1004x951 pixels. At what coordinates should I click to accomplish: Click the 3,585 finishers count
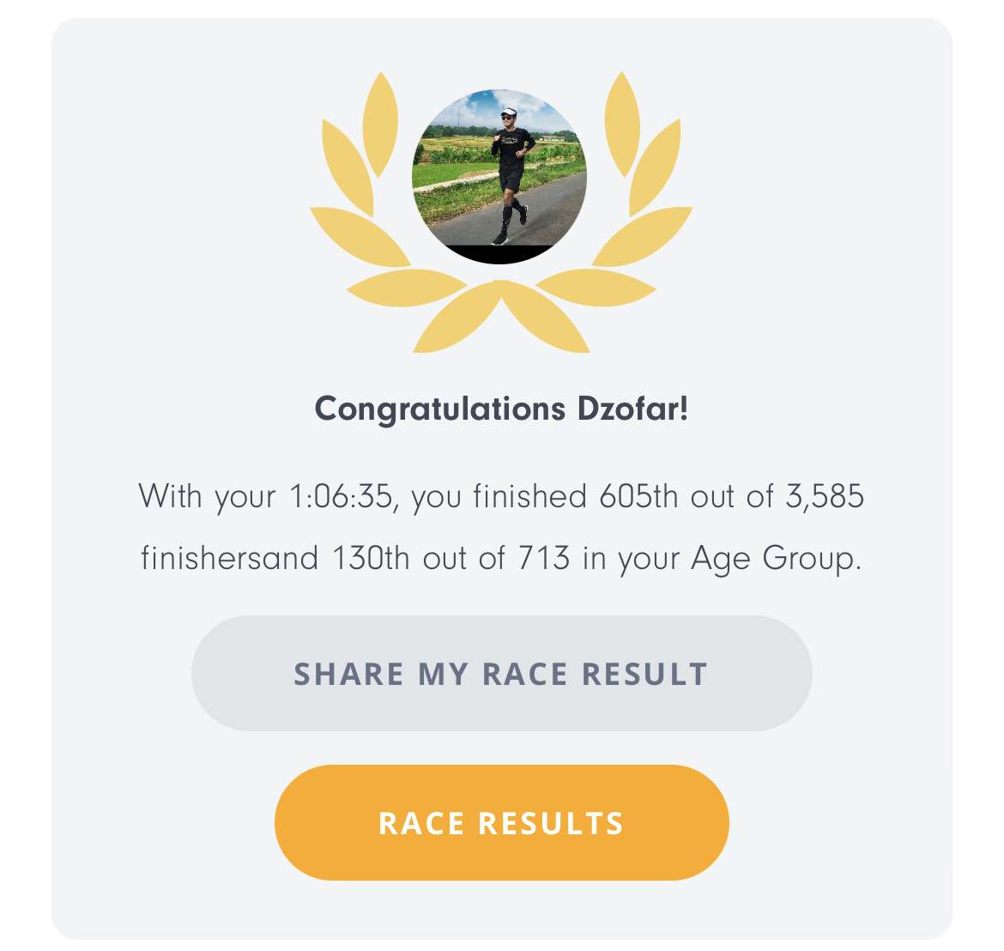click(x=825, y=496)
